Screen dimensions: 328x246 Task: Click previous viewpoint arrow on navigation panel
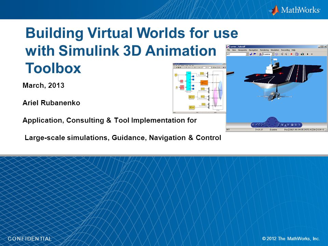(257, 125)
